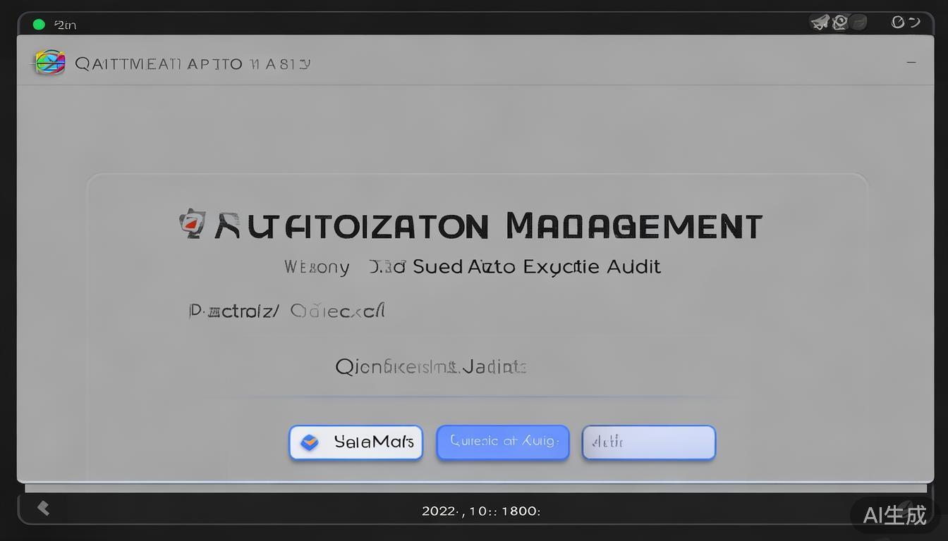Click the app title text in the header
The width and height of the screenshot is (948, 541).
coord(193,64)
